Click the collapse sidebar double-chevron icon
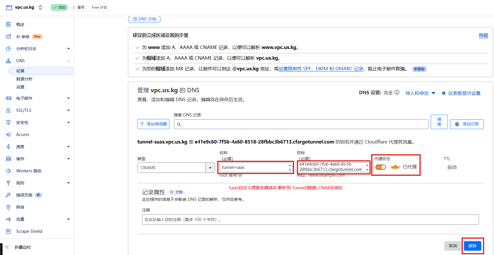The width and height of the screenshot is (494, 255). tap(7, 247)
